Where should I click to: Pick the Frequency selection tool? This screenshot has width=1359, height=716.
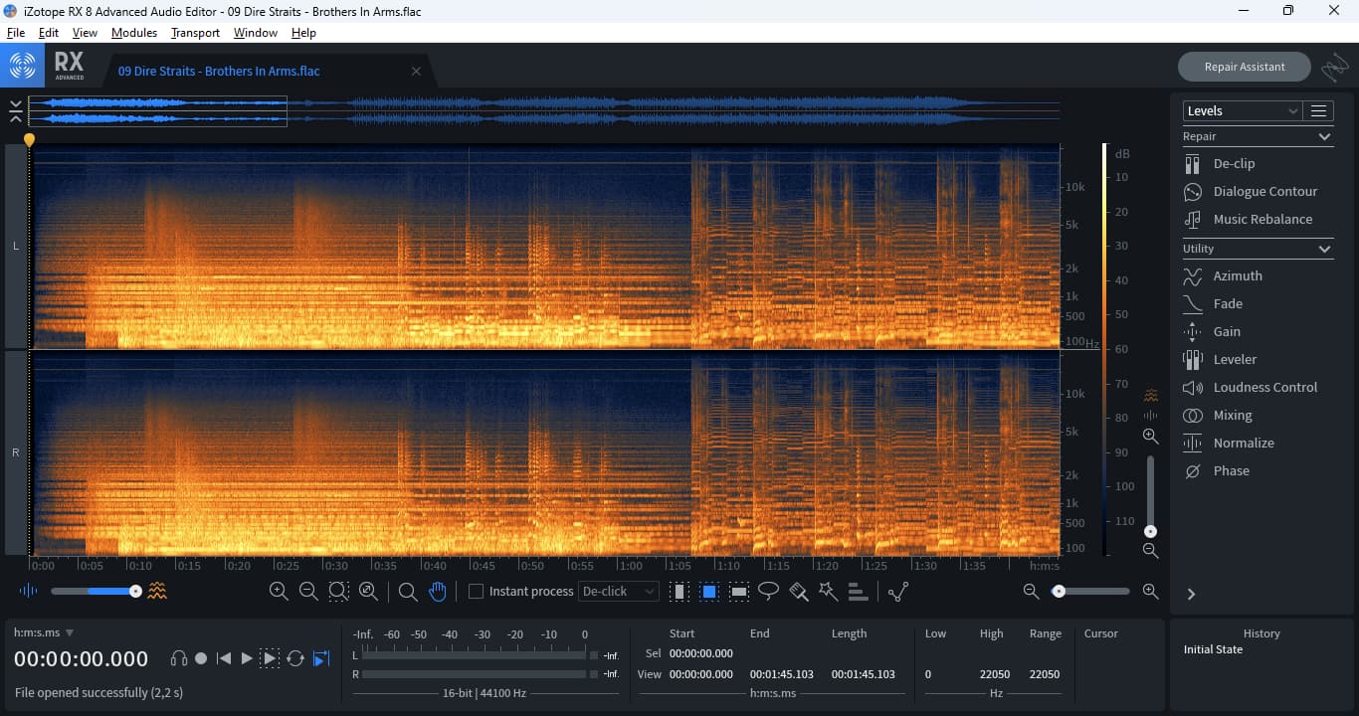pyautogui.click(x=739, y=591)
